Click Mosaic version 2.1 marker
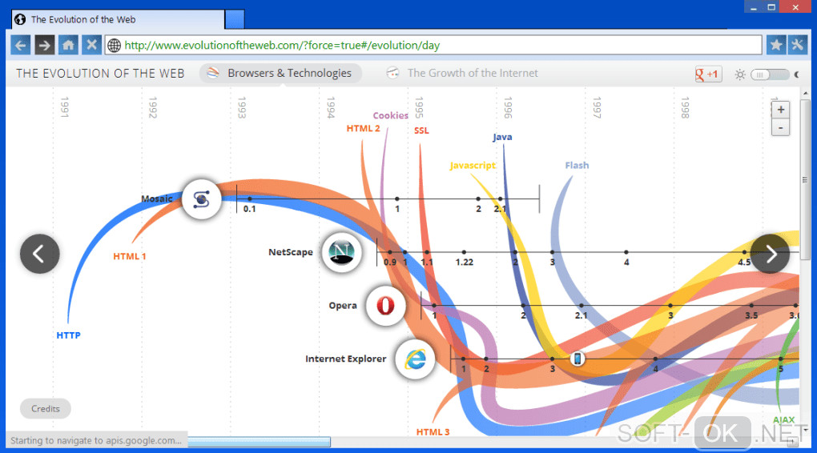 pos(500,199)
